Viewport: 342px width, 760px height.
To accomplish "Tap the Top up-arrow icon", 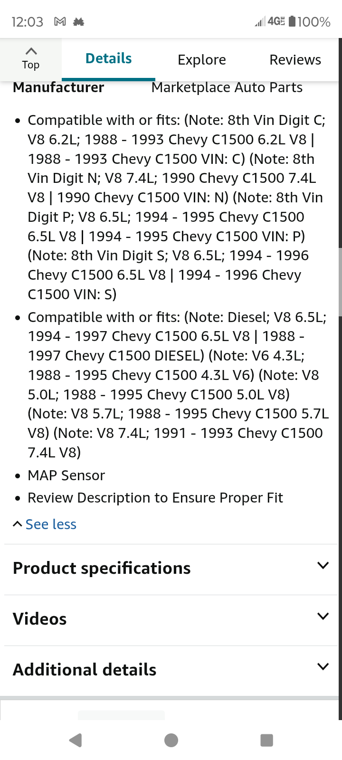I will [x=31, y=51].
